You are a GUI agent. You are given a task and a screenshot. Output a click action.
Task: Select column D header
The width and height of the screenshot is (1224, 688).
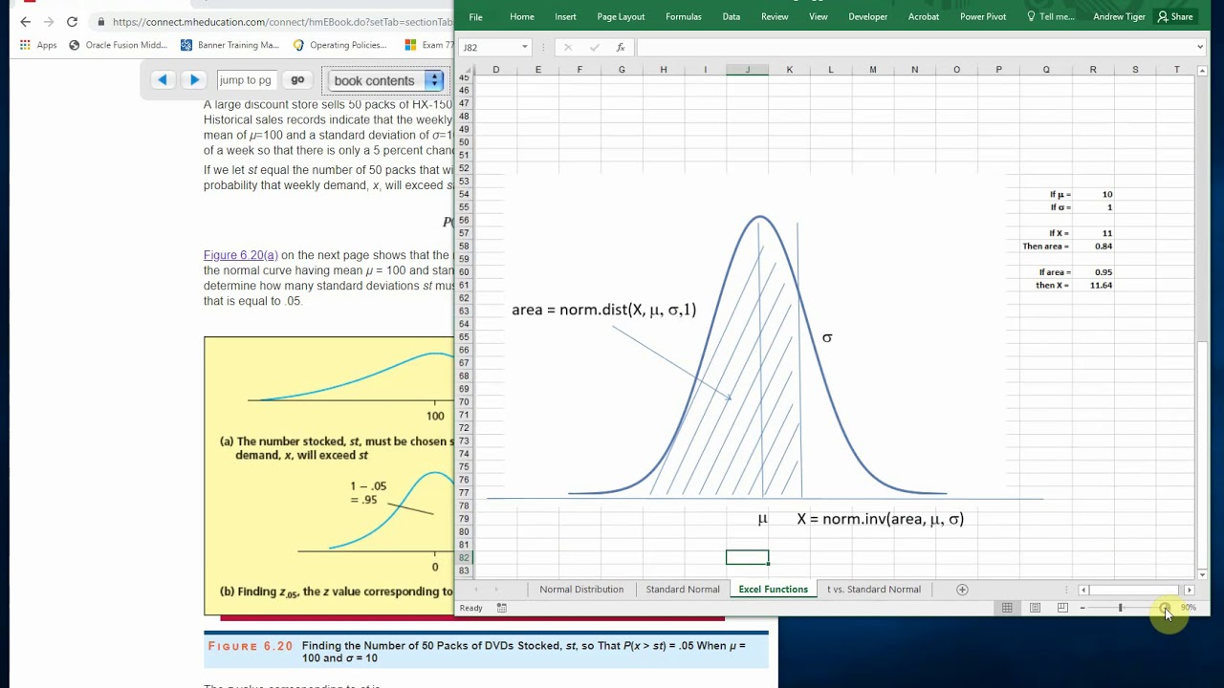coord(495,70)
